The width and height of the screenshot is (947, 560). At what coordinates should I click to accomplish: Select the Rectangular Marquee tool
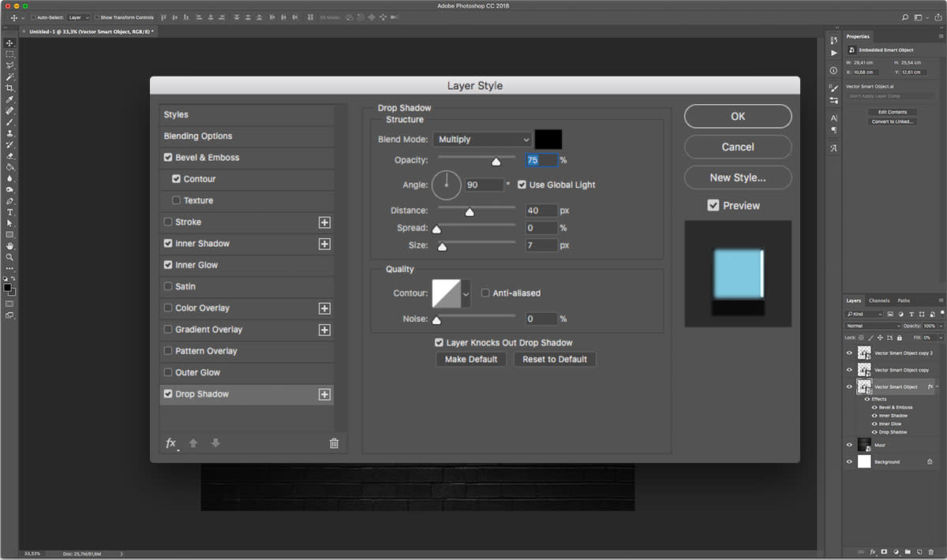(x=10, y=54)
